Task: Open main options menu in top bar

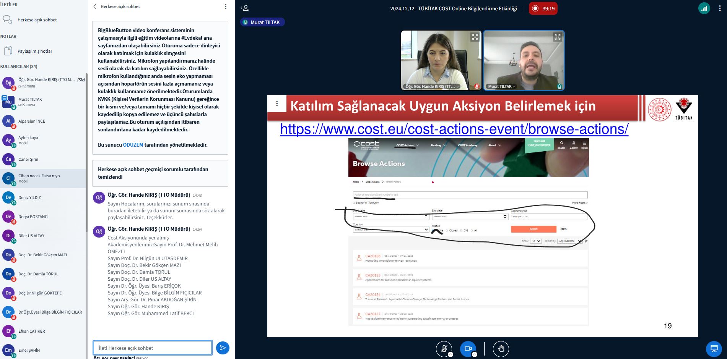Action: point(719,8)
